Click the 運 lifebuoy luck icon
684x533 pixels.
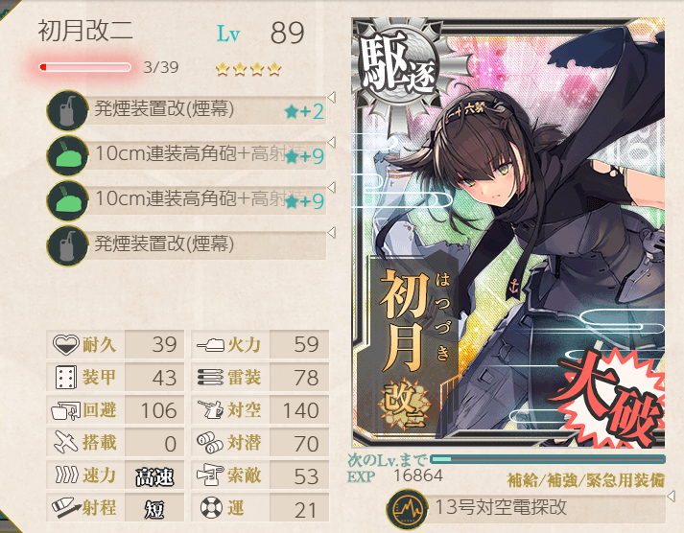(211, 508)
